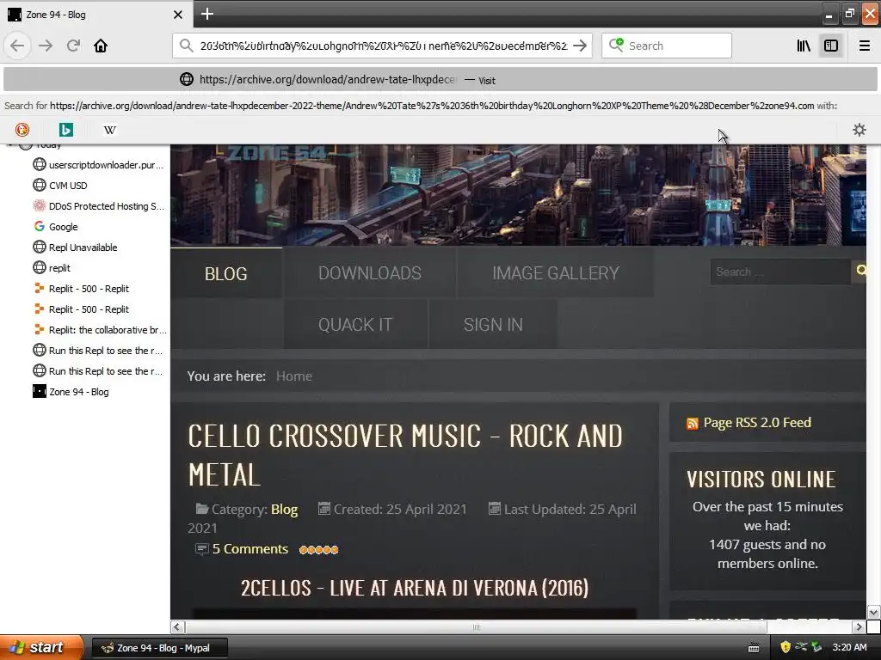
Task: Open a new tab with the plus button
Action: (x=207, y=14)
